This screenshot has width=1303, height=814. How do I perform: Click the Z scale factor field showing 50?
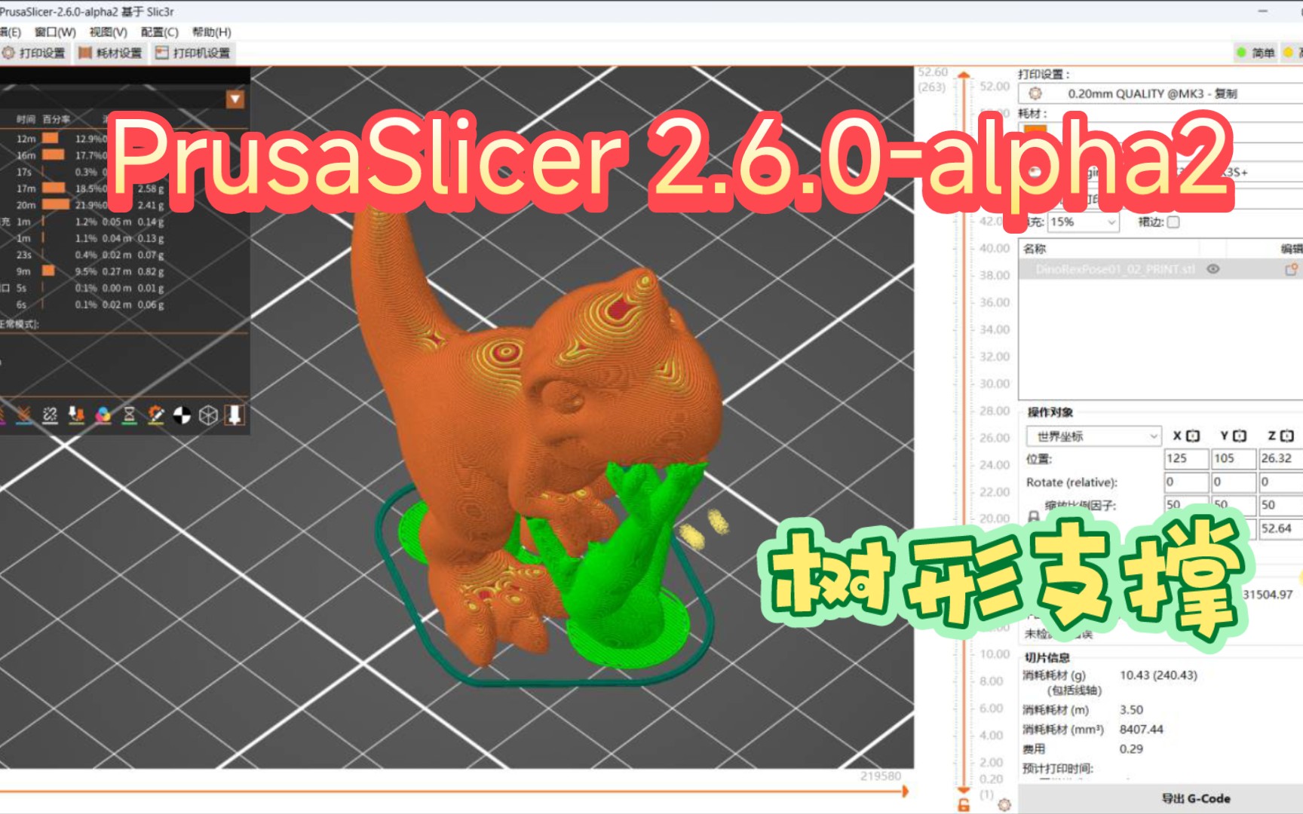(1281, 505)
